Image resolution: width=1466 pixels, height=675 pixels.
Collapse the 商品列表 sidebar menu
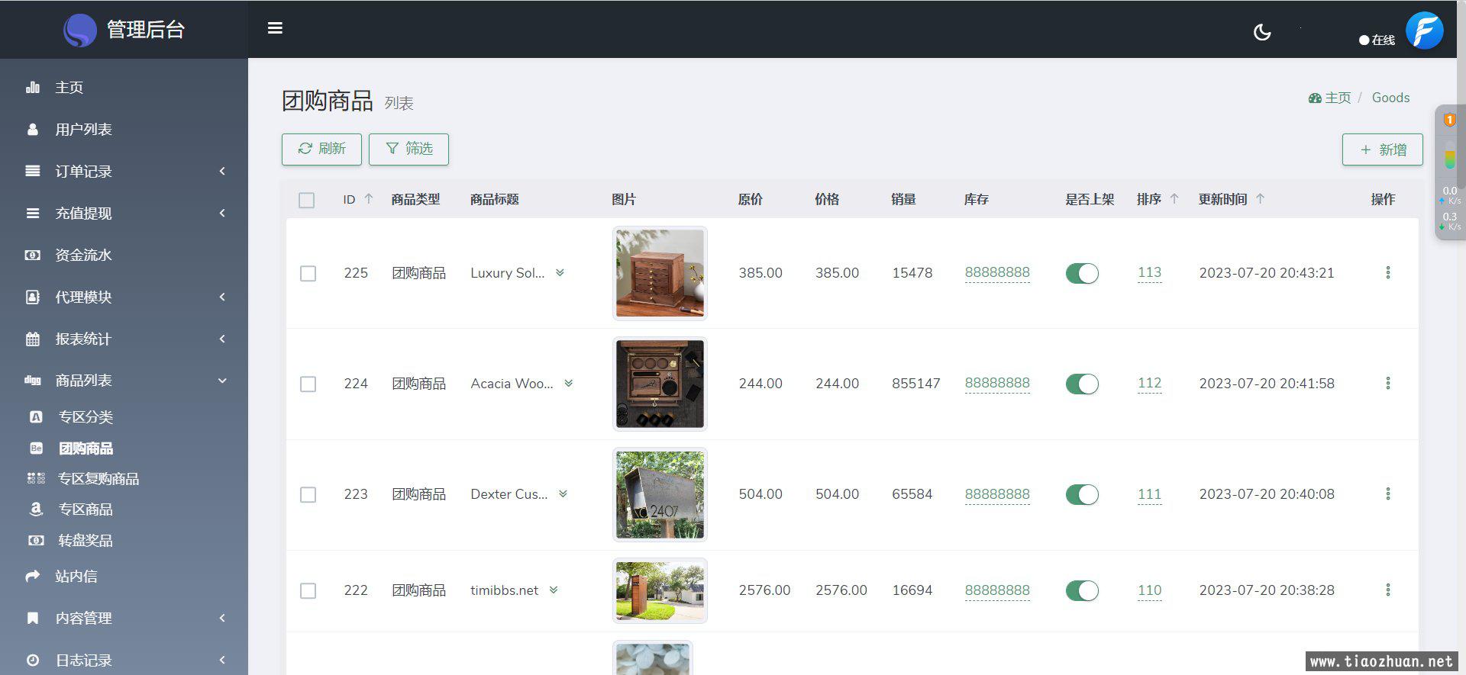click(124, 381)
